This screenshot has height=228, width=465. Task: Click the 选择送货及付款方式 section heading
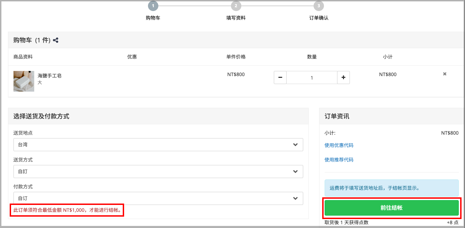[41, 116]
